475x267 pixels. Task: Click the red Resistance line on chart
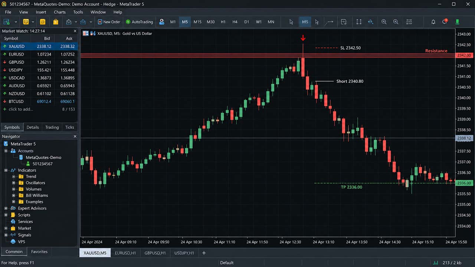(268, 55)
